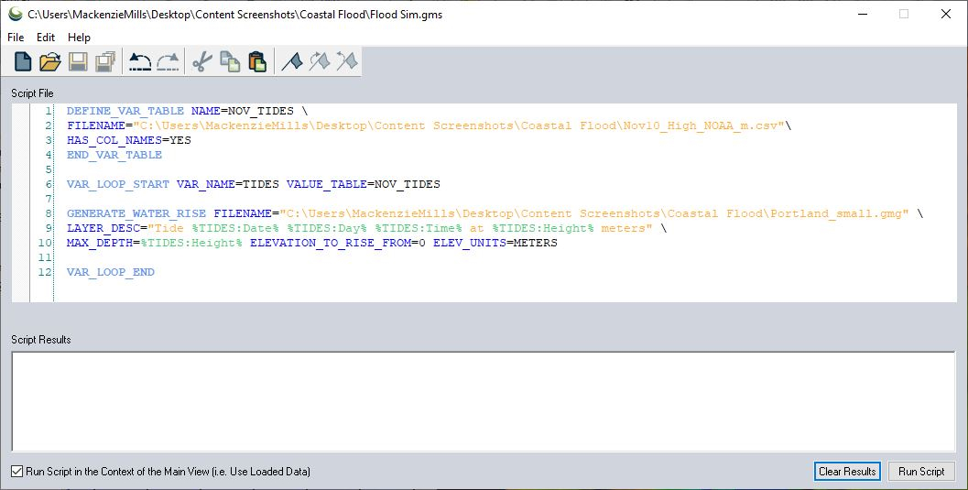Click MAX_DEPTH on line 10
Viewport: 968px width, 490px height.
(100, 243)
